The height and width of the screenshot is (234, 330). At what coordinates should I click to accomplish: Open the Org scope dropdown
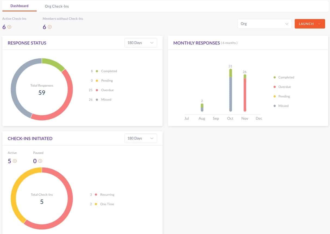(265, 24)
